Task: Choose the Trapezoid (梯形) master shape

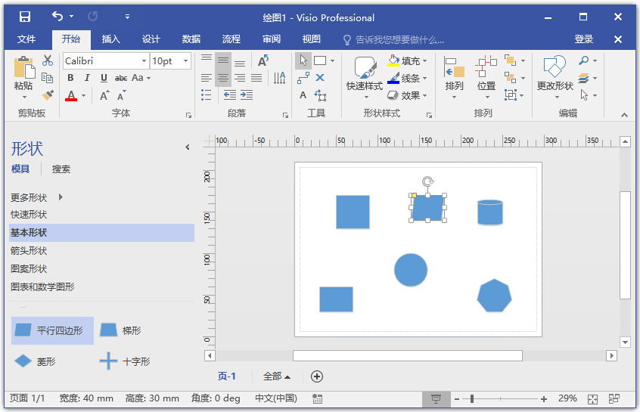Action: tap(121, 330)
